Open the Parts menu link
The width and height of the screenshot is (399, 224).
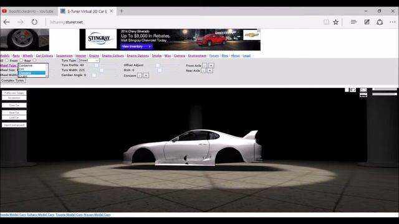(16, 55)
